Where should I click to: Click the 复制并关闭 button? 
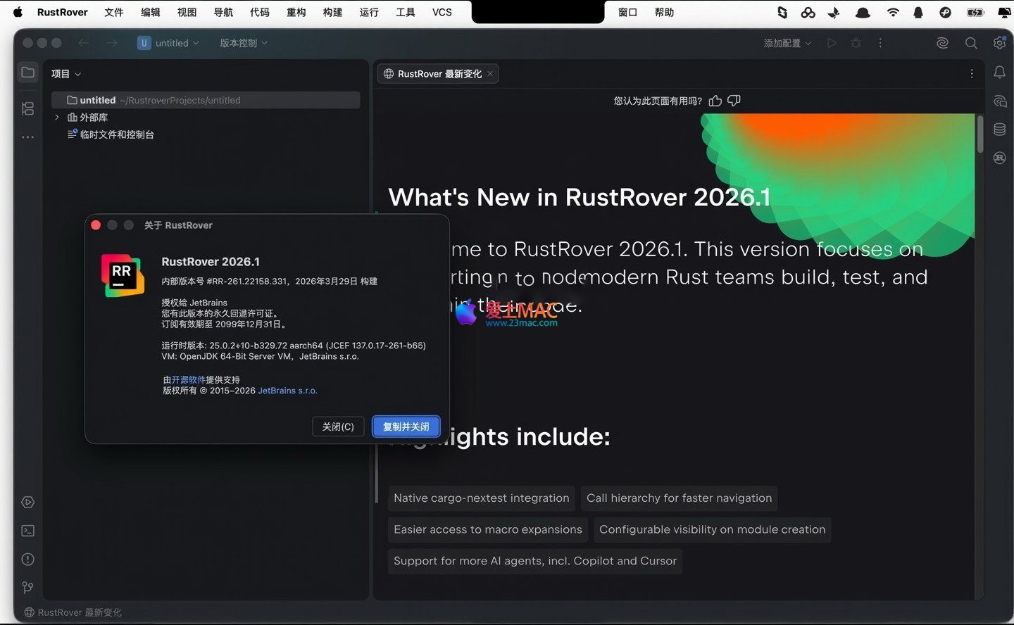[406, 427]
